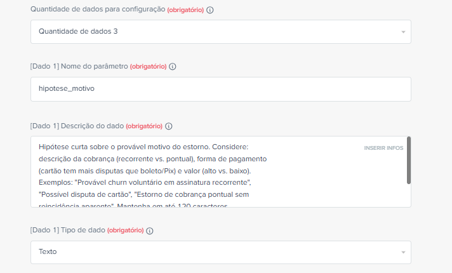Click obrigatório tag beside Descrição do dado
Image resolution: width=452 pixels, height=273 pixels.
(x=144, y=126)
